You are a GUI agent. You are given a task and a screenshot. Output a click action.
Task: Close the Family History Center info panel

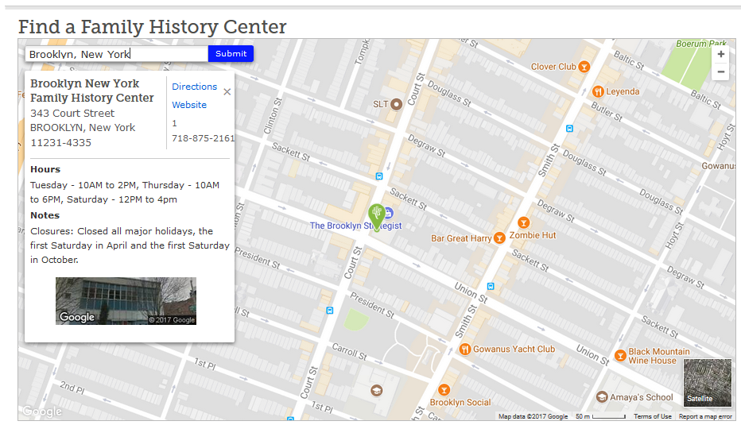point(227,92)
